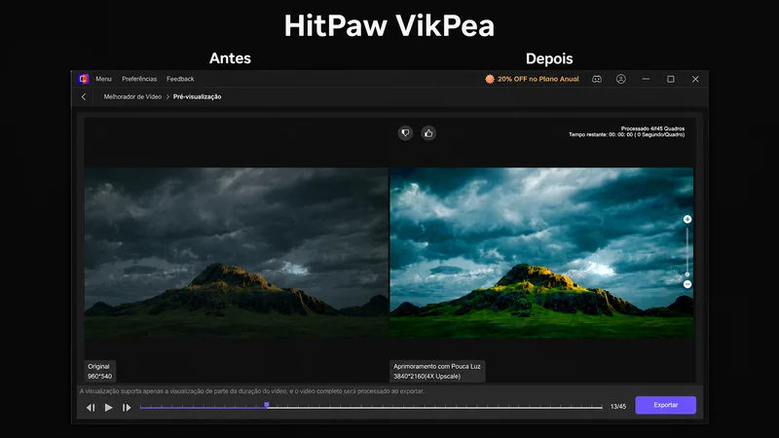
Task: Click the enhanced Depois video preview
Action: click(541, 253)
